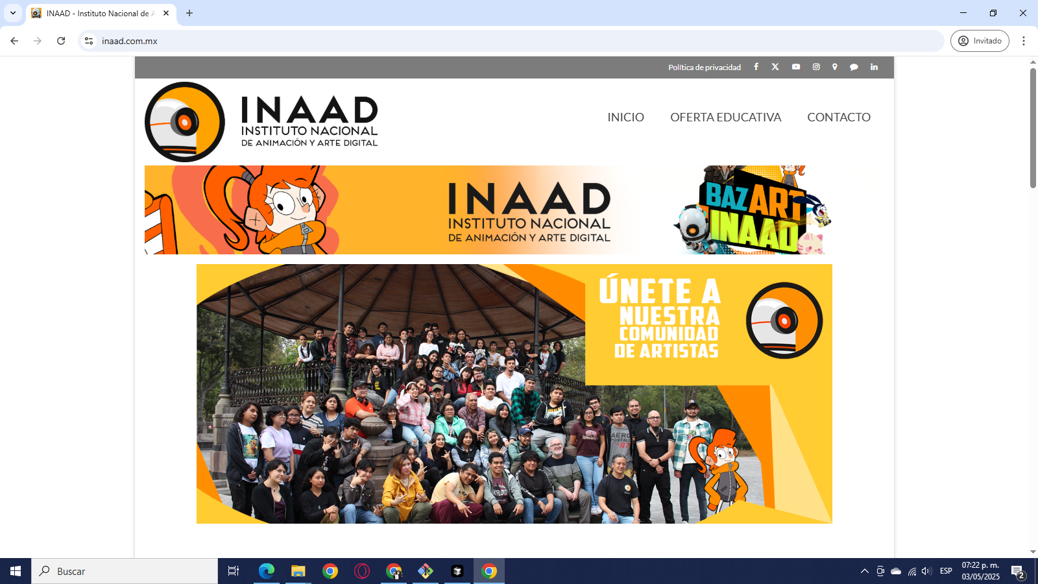
Task: Select the INAAD - Instituto Nacional tab
Action: pos(101,13)
